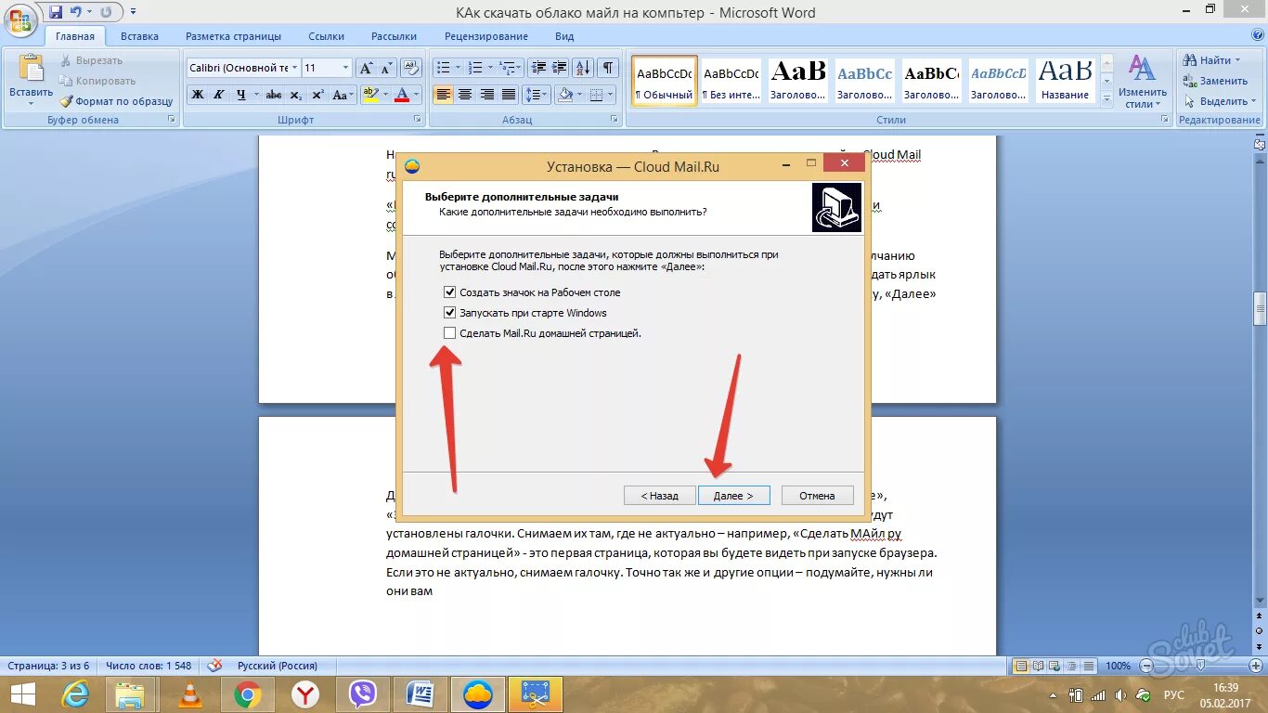Switch to the Разметка страницы tab
This screenshot has height=713, width=1268.
(233, 36)
